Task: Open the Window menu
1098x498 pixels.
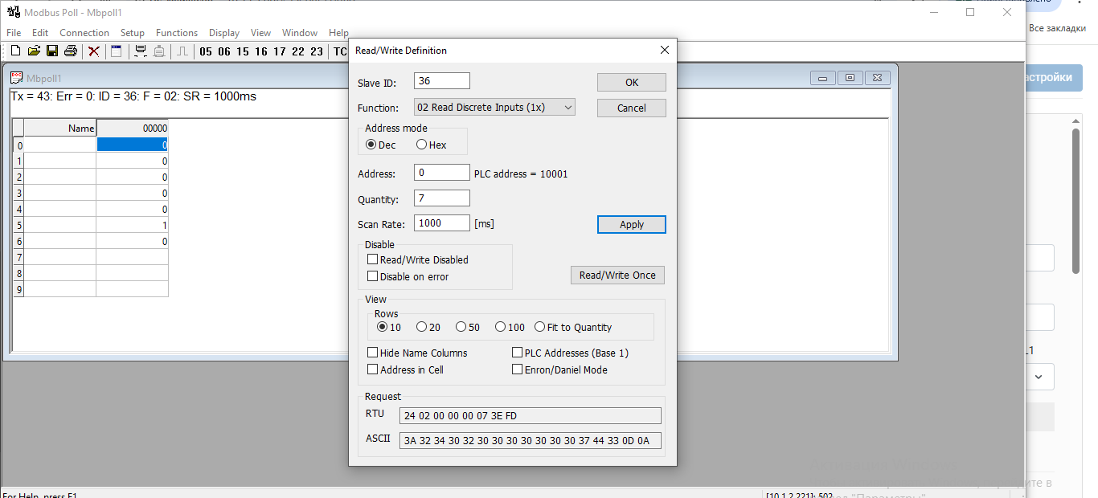Action: [x=300, y=33]
